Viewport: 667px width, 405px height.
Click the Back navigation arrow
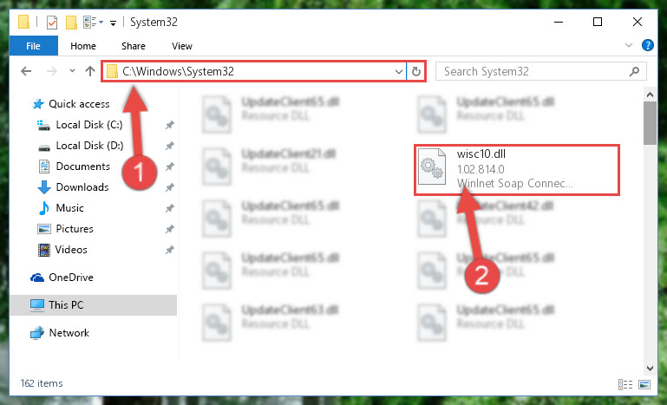(x=26, y=71)
